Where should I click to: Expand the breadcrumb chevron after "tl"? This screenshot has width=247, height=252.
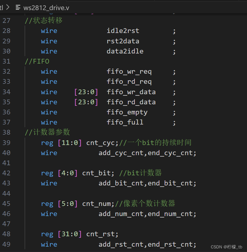pyautogui.click(x=7, y=8)
